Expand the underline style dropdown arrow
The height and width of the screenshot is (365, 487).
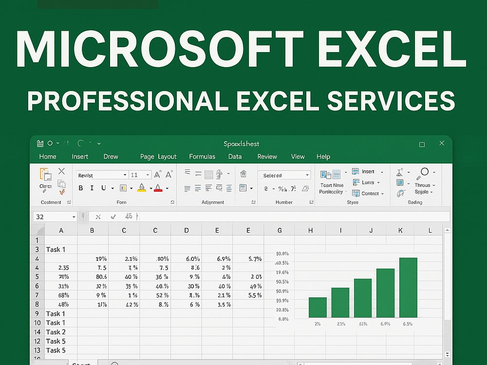coord(112,188)
